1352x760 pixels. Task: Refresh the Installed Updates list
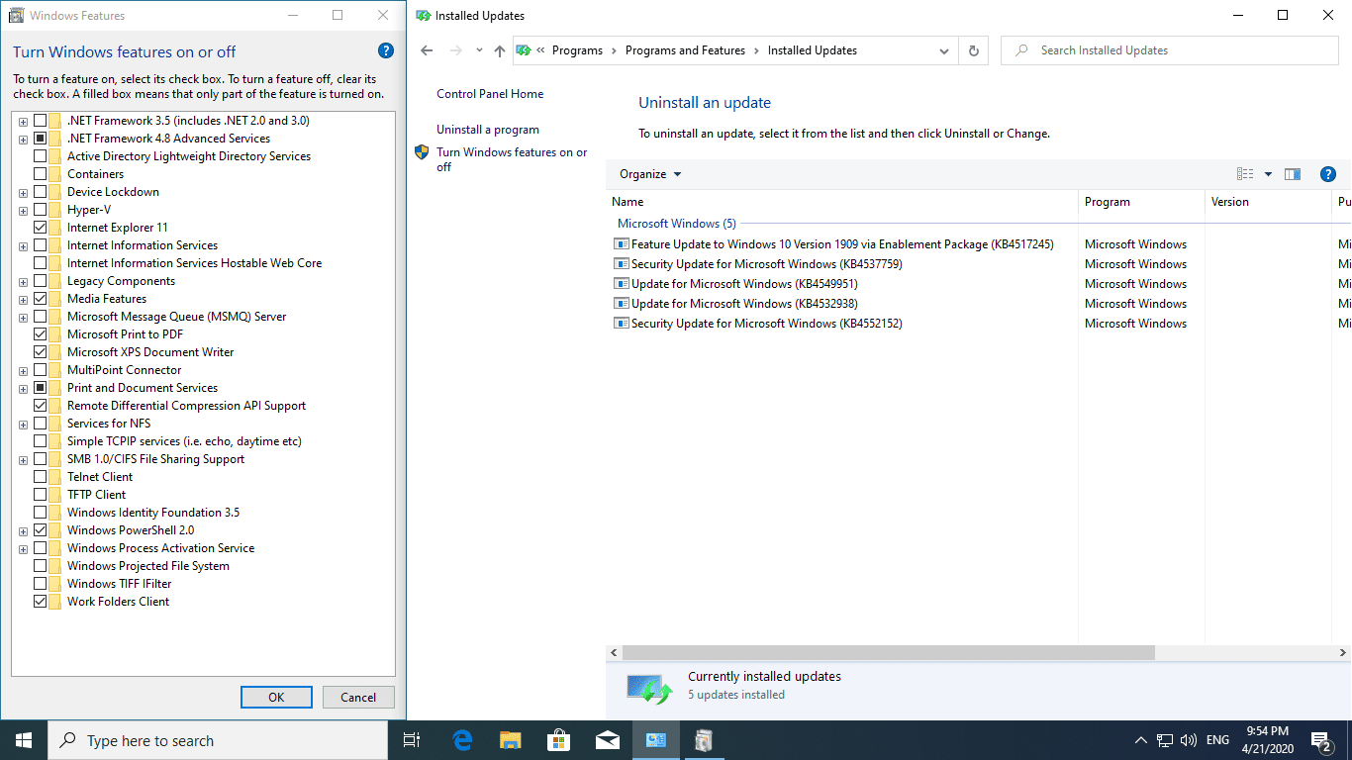click(974, 50)
